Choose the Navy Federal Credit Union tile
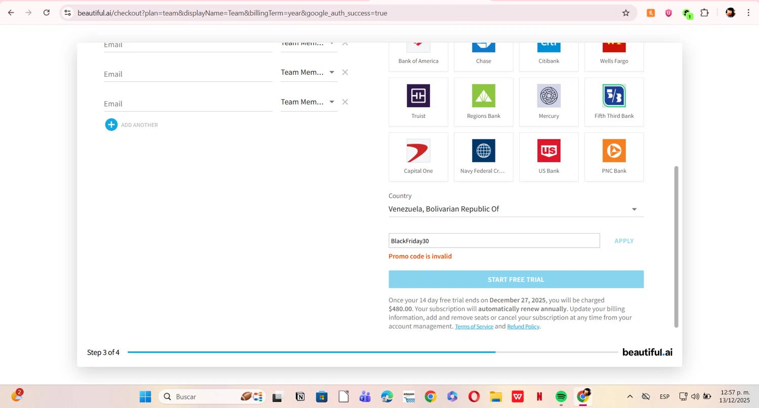 (483, 157)
